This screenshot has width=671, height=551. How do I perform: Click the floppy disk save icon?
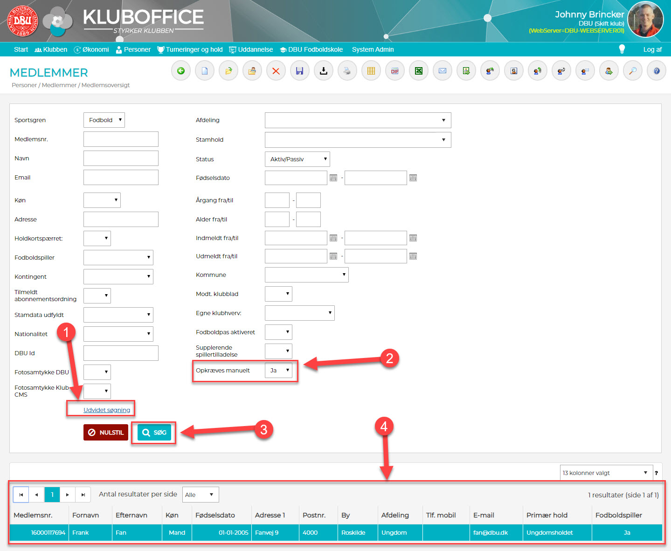click(300, 71)
